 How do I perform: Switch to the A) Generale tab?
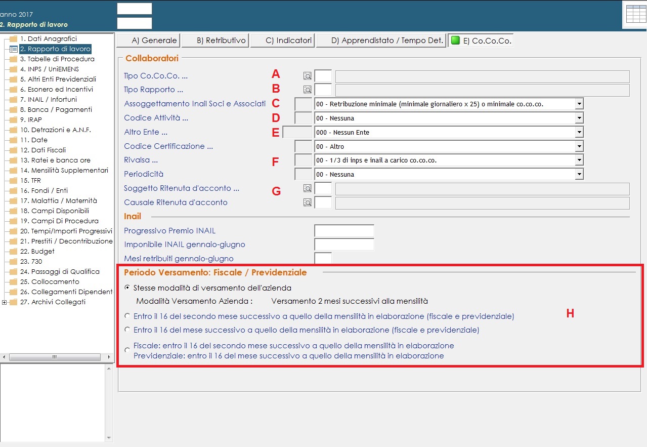148,40
